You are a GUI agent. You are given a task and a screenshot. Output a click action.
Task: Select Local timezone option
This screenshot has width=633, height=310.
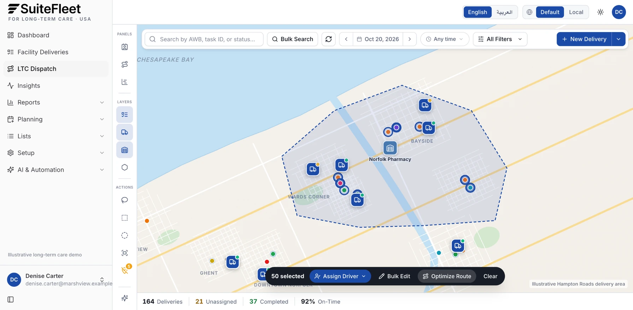(576, 12)
